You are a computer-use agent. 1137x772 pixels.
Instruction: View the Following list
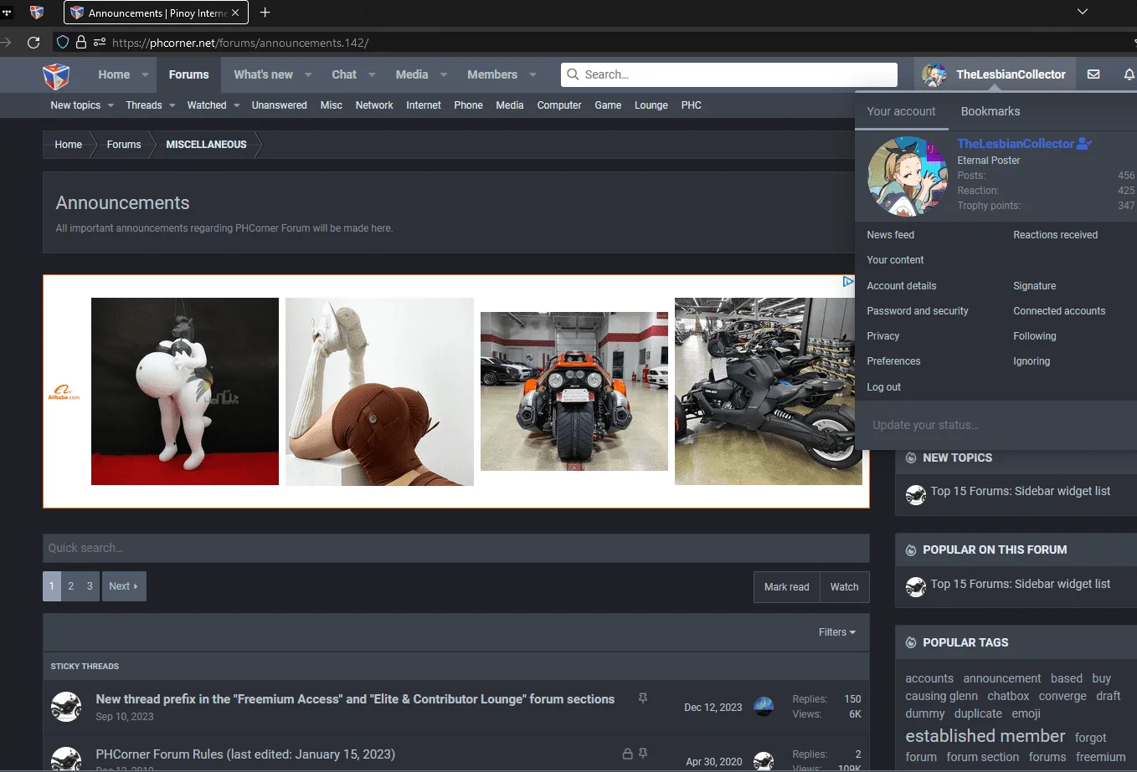pos(1035,336)
